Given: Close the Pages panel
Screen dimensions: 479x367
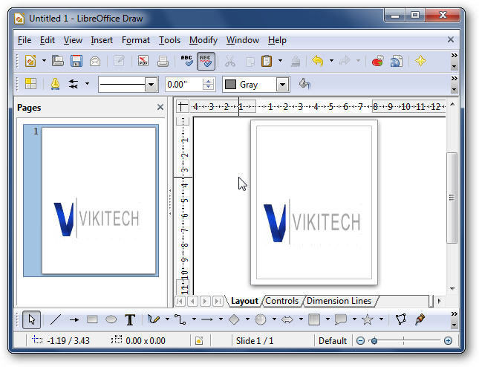Looking at the screenshot, I should click(160, 107).
